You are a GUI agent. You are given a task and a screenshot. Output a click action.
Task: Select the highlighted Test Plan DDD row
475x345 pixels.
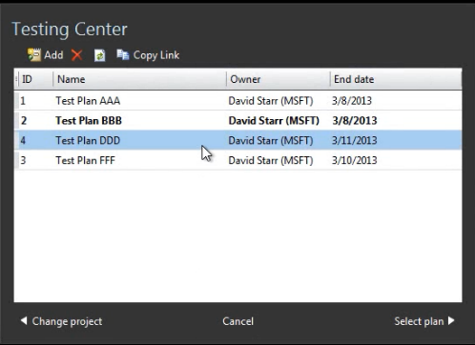click(237, 140)
